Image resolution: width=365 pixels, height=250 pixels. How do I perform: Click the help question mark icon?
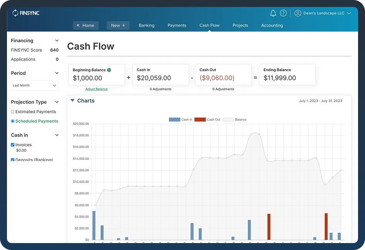pyautogui.click(x=283, y=13)
